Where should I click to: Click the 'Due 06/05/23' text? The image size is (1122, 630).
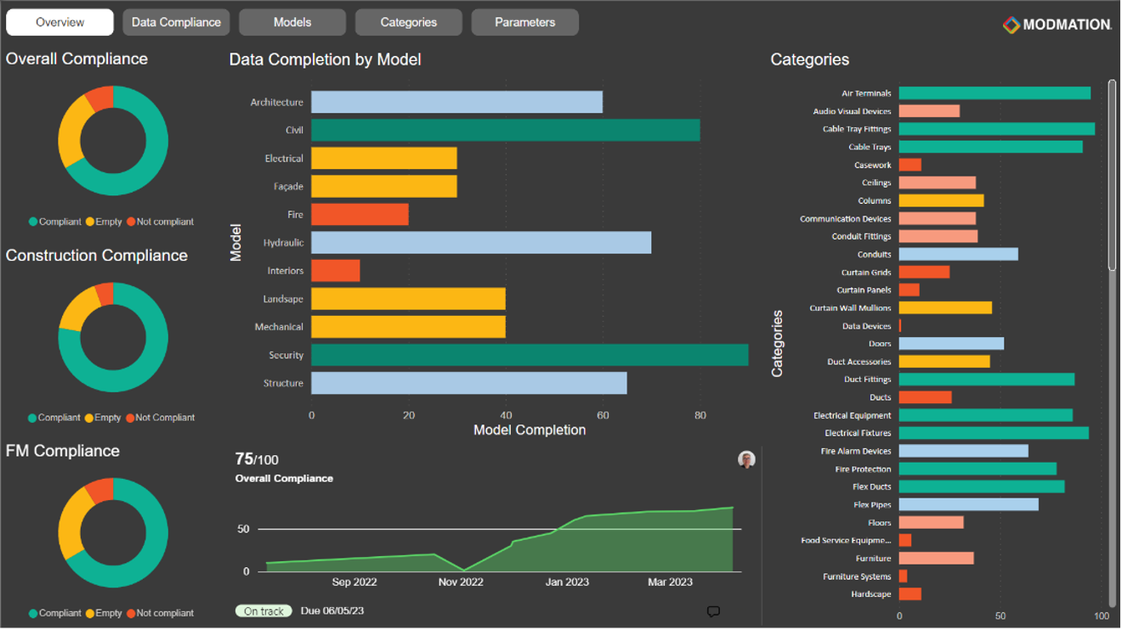click(332, 611)
